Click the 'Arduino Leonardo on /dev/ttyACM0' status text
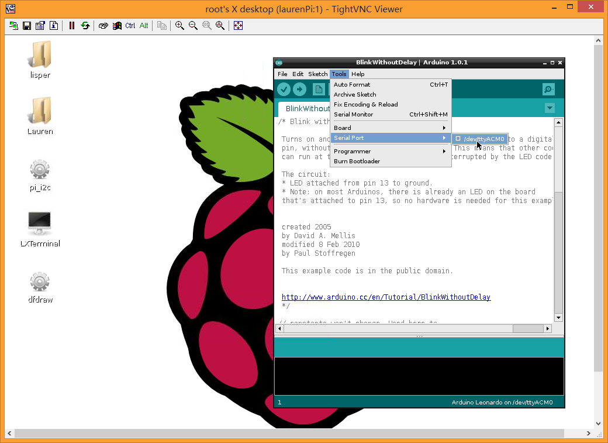 pos(502,402)
